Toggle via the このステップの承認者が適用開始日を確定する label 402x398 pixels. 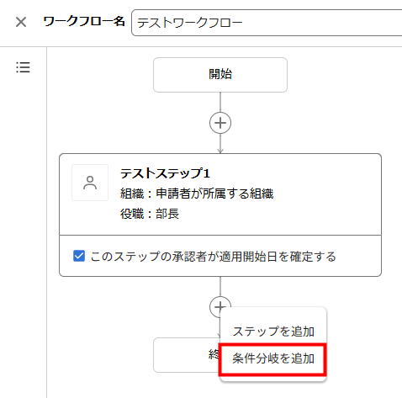[x=213, y=257]
